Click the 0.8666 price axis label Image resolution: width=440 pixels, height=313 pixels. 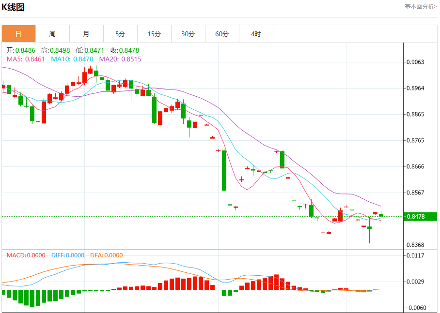coord(415,167)
